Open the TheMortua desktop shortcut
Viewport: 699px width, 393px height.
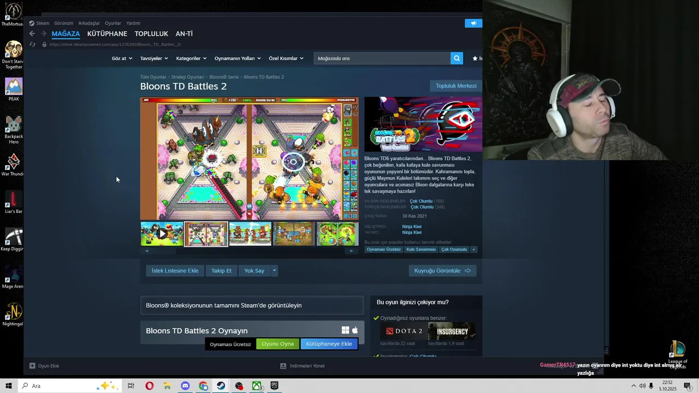[13, 15]
